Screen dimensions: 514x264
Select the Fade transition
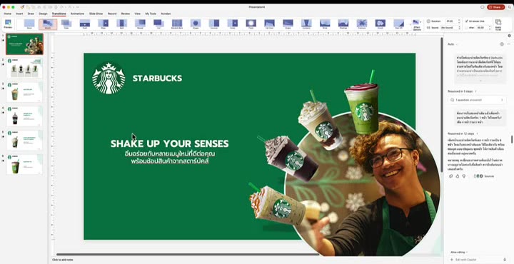click(66, 24)
